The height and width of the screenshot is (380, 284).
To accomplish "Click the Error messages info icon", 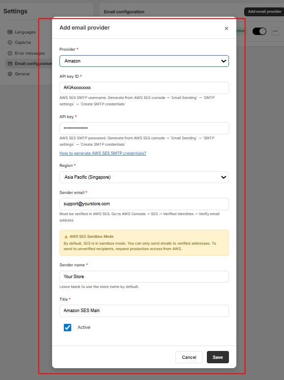I will tap(10, 53).
